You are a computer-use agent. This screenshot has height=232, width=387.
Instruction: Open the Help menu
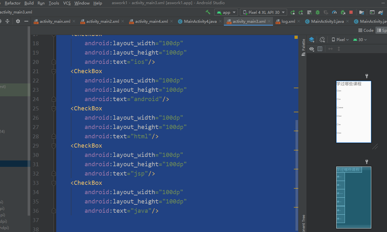point(98,3)
